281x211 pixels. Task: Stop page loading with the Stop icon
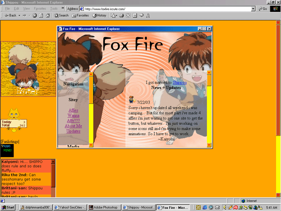pyautogui.click(x=35, y=15)
